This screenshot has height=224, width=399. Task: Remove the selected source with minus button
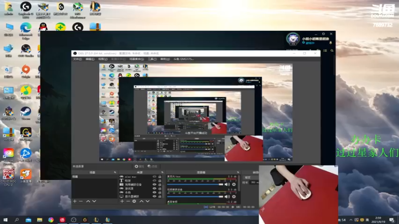pos(128,201)
